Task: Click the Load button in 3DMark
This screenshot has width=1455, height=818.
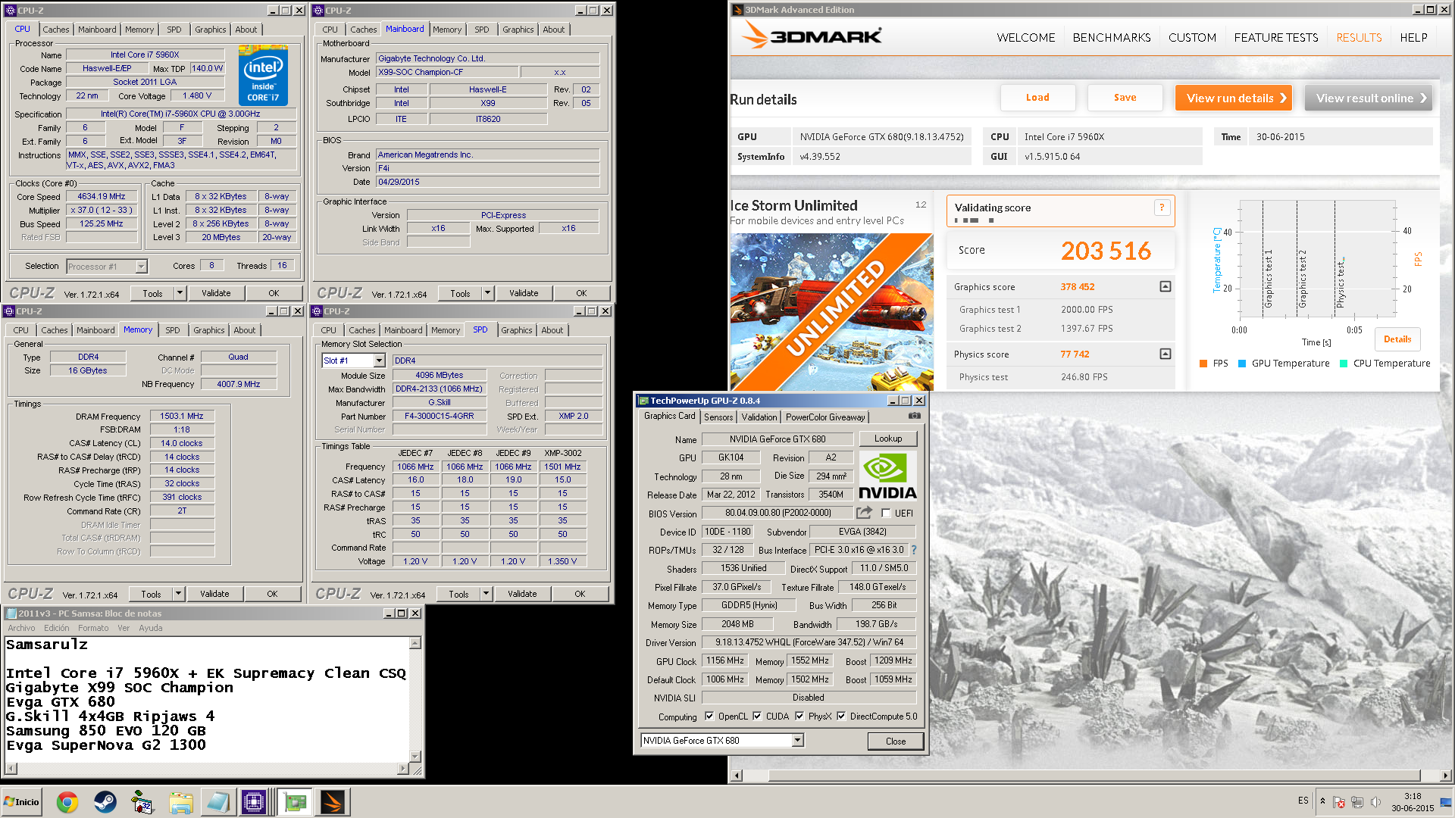Action: pyautogui.click(x=1037, y=98)
